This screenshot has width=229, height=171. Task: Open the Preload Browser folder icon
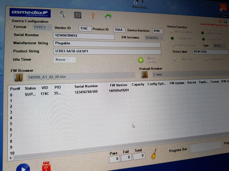point(145,75)
